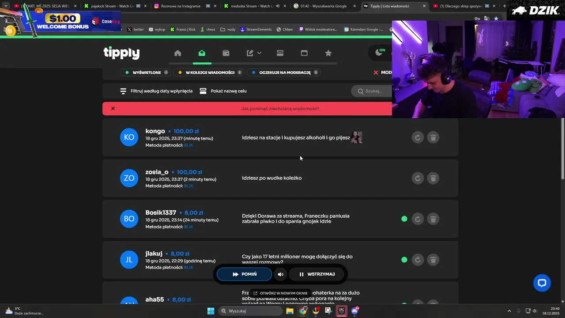Replay zosia_o's message with refresh icon
The height and width of the screenshot is (318, 565).
tap(418, 178)
